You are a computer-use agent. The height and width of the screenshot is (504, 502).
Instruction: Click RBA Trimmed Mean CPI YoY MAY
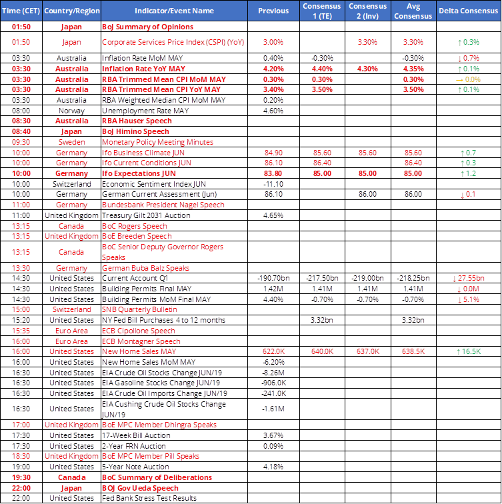[x=174, y=89]
